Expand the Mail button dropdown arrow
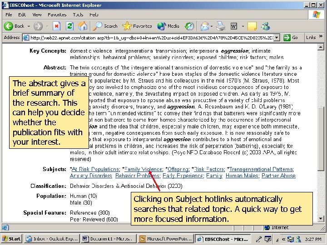This screenshot has width=327, height=245. coord(212,26)
